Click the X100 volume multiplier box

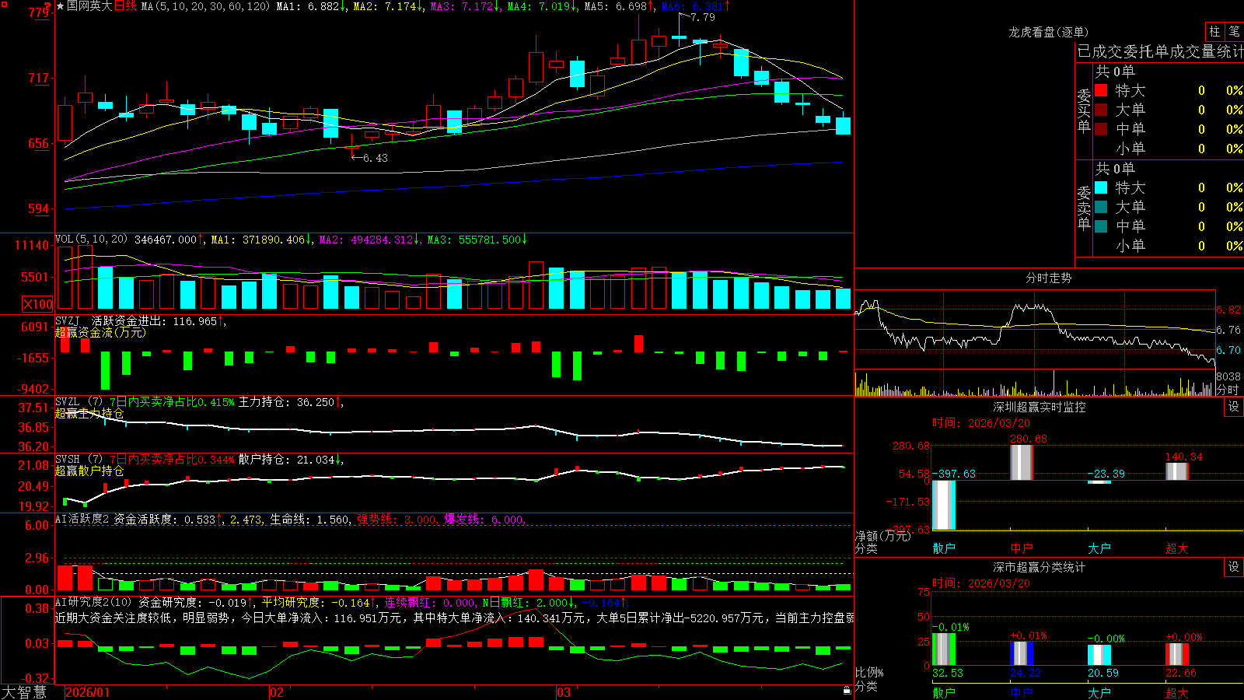click(38, 304)
